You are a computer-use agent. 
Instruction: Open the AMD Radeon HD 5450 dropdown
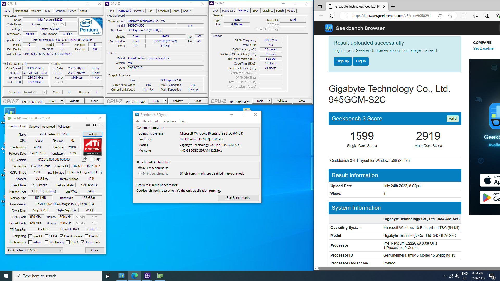pos(34,250)
